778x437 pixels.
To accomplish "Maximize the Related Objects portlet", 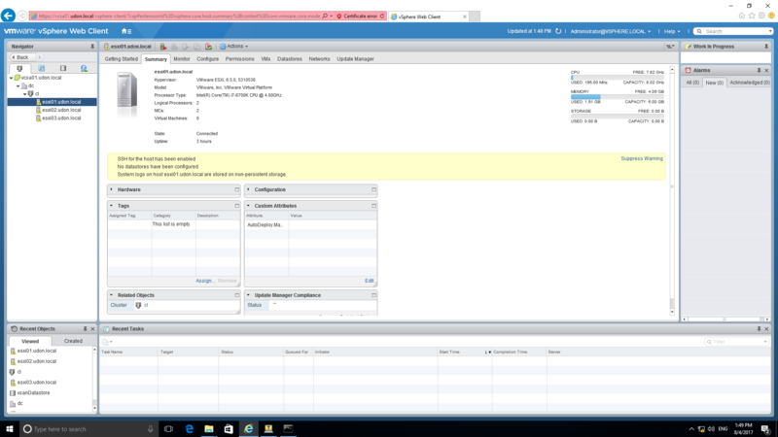I will click(x=236, y=295).
